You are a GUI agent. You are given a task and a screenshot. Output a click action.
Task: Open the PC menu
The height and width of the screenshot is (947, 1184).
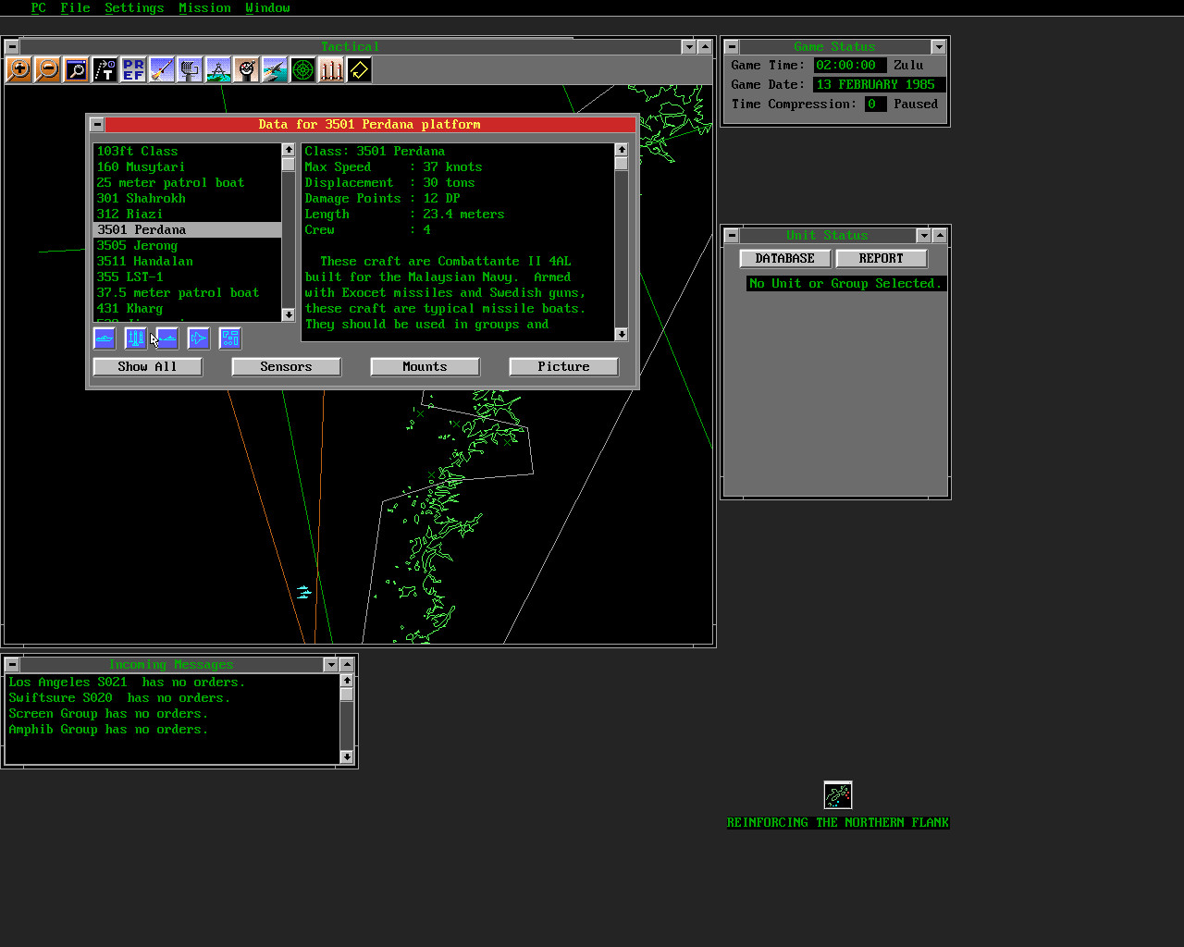coord(38,7)
